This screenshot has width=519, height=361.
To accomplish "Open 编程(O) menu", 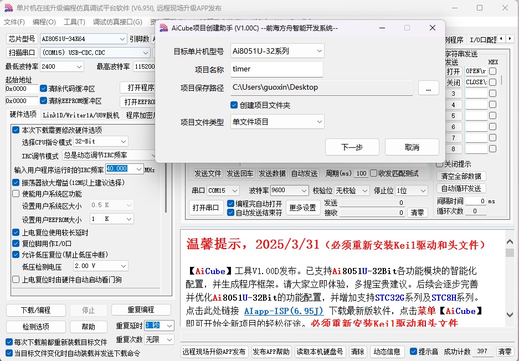I will pos(44,22).
